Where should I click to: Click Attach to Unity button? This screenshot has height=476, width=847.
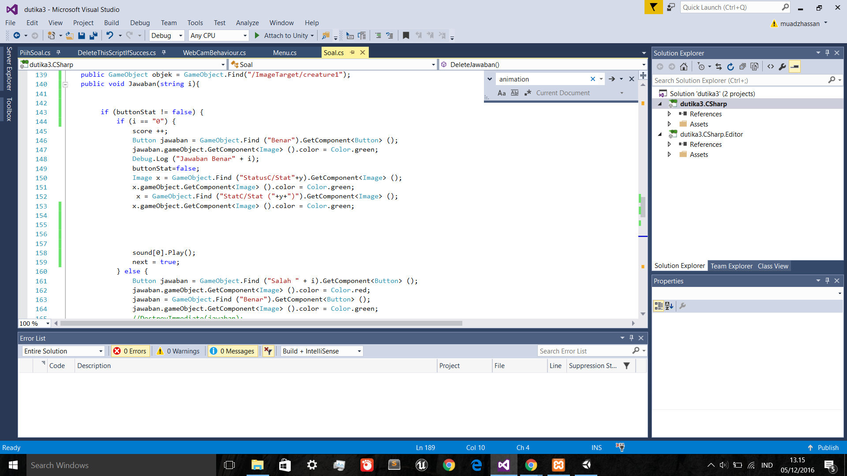[x=285, y=36]
